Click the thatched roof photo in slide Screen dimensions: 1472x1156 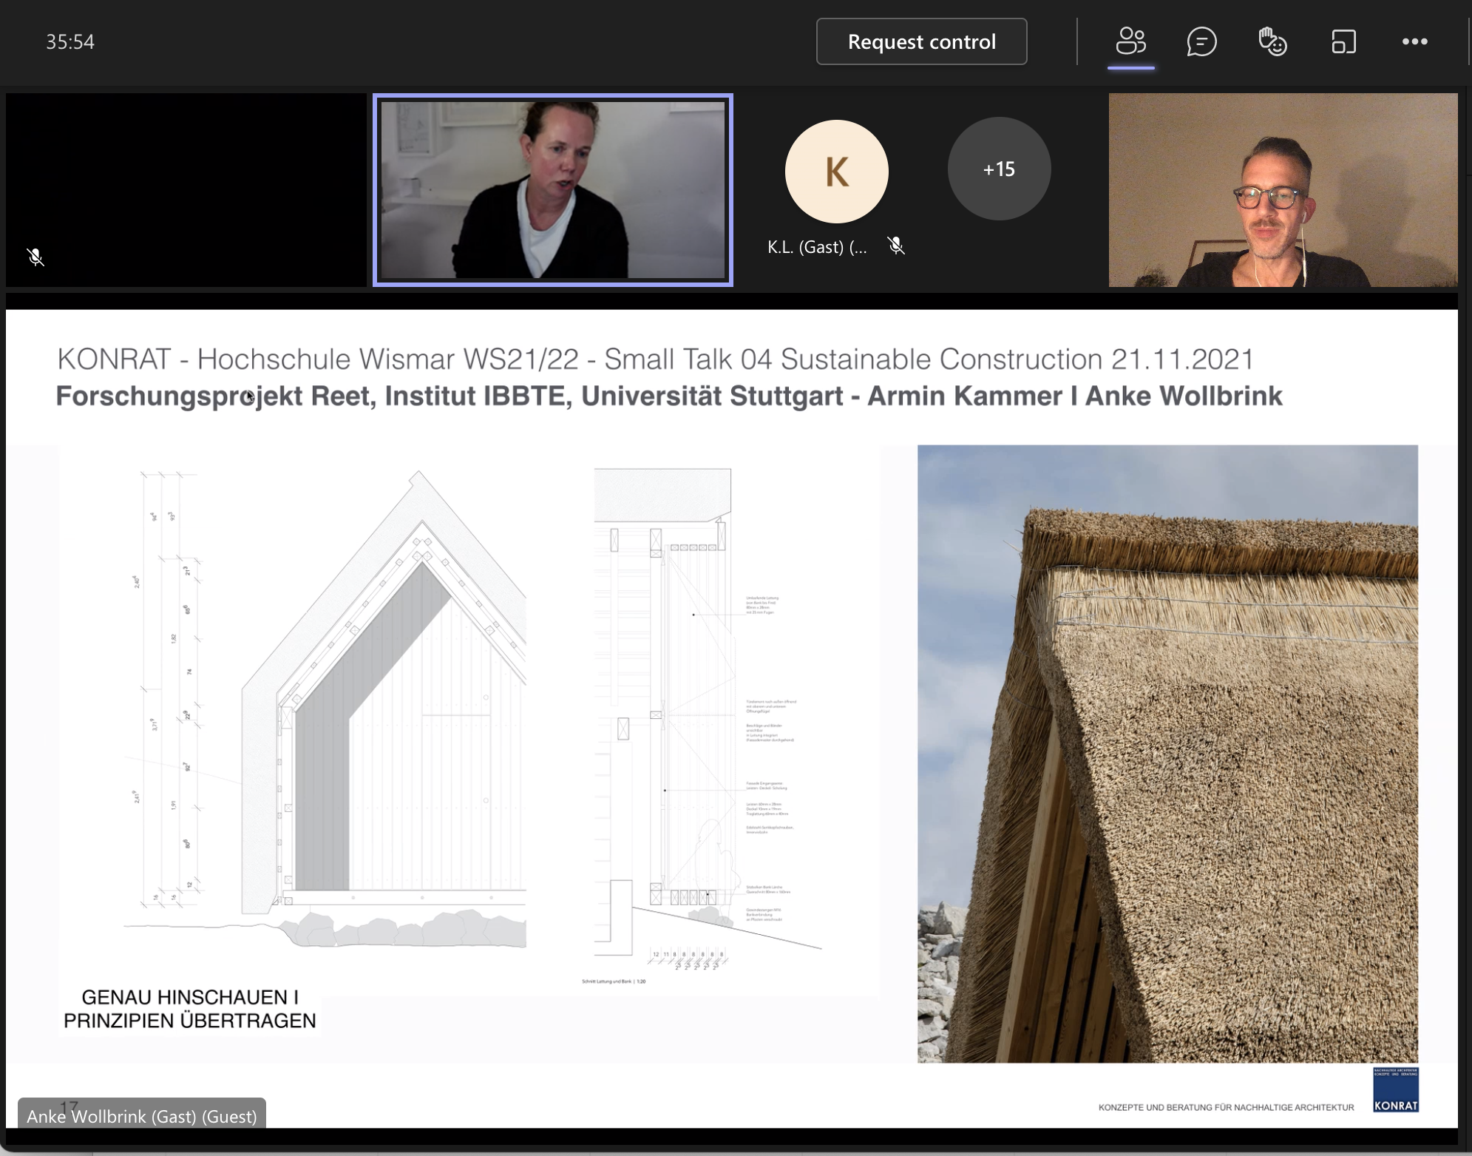point(1167,753)
